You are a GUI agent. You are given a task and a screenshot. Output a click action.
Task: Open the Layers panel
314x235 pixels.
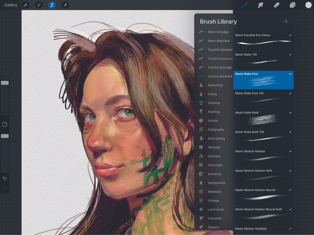(x=292, y=5)
